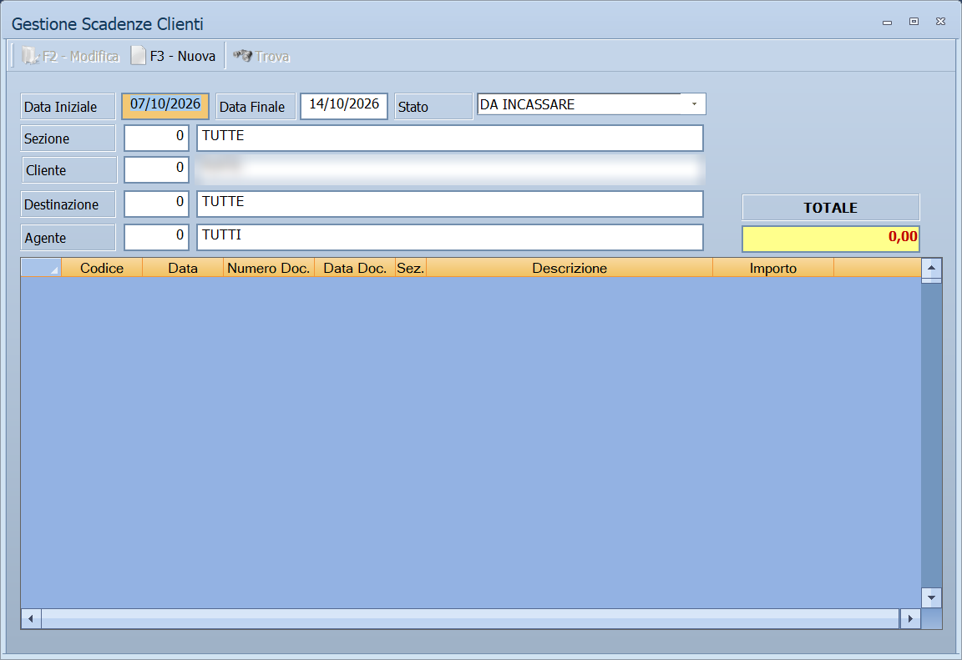Close the Gestione Scadenze Clienti window
The height and width of the screenshot is (660, 962).
[940, 22]
